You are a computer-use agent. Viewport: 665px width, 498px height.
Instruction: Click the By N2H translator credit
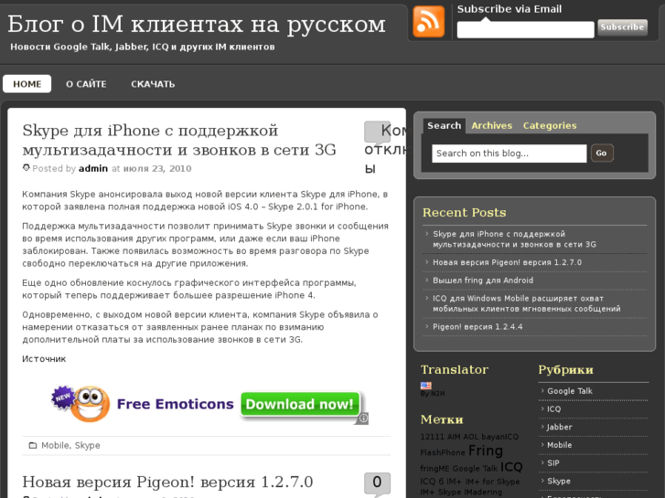[432, 394]
